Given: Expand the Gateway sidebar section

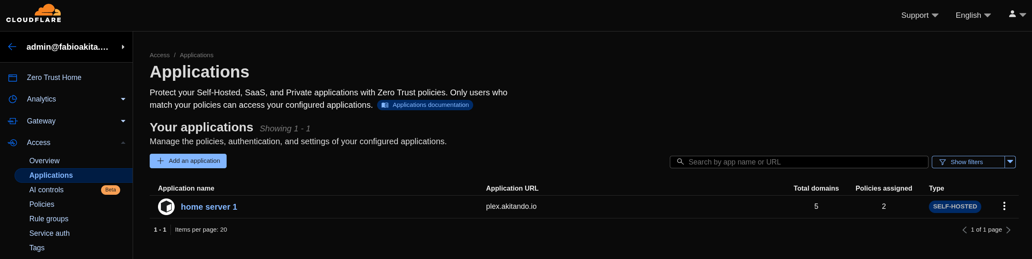Looking at the screenshot, I should [x=123, y=121].
